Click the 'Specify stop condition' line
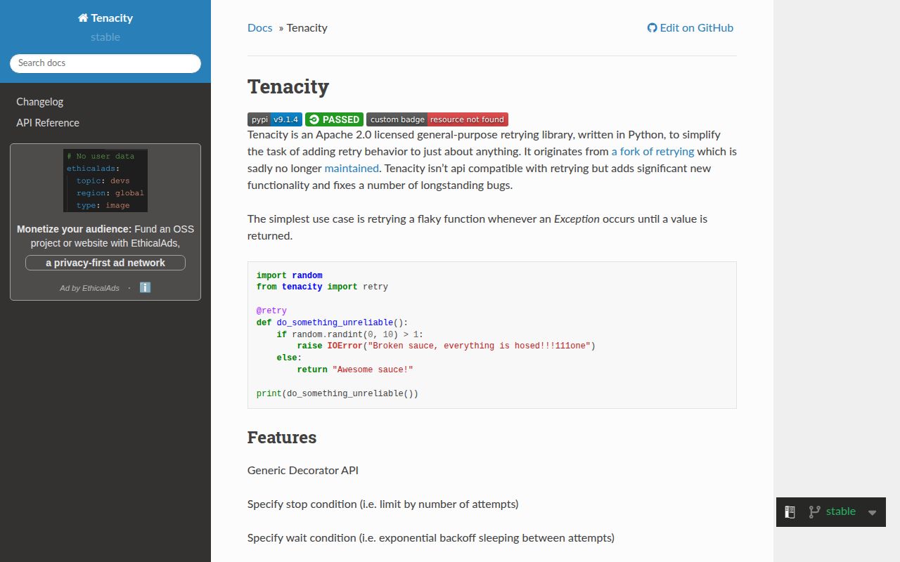This screenshot has height=562, width=900. pyautogui.click(x=383, y=504)
